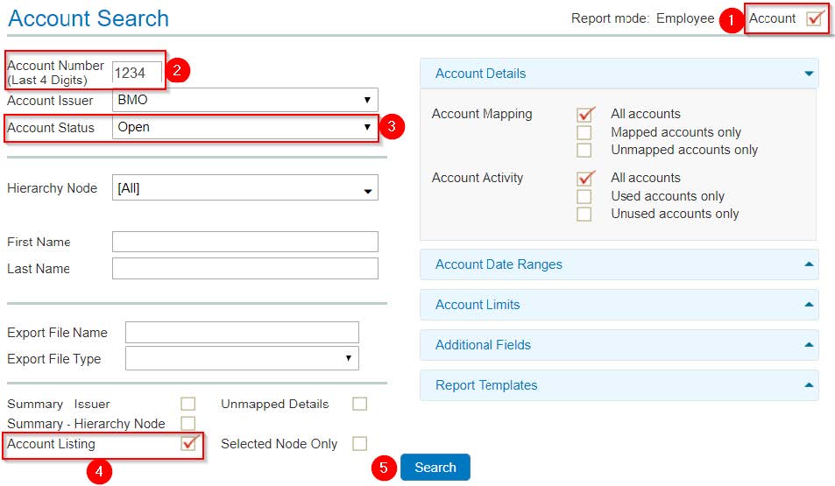
Task: Check the Unused accounts only box
Action: 584,214
